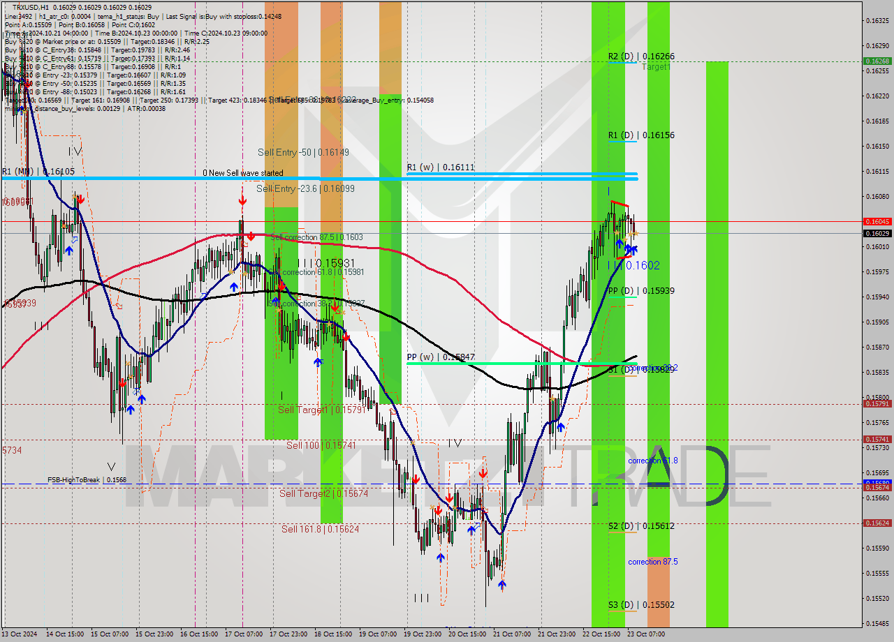
Task: Click 'Sell Target1 | 0.15791' label
Action: click(321, 410)
